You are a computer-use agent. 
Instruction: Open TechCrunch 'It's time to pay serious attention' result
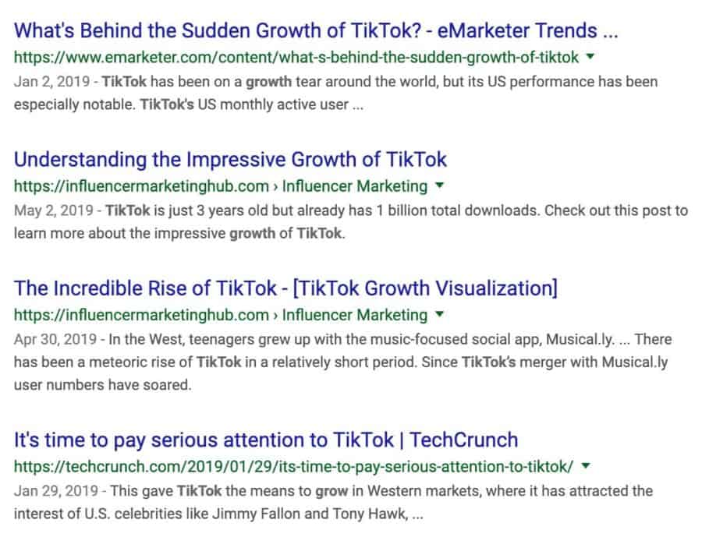[266, 440]
